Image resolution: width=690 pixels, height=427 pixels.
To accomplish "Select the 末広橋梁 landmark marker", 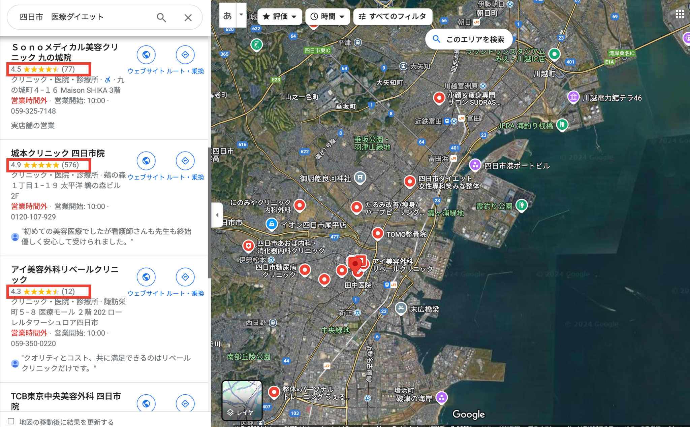I will point(401,308).
